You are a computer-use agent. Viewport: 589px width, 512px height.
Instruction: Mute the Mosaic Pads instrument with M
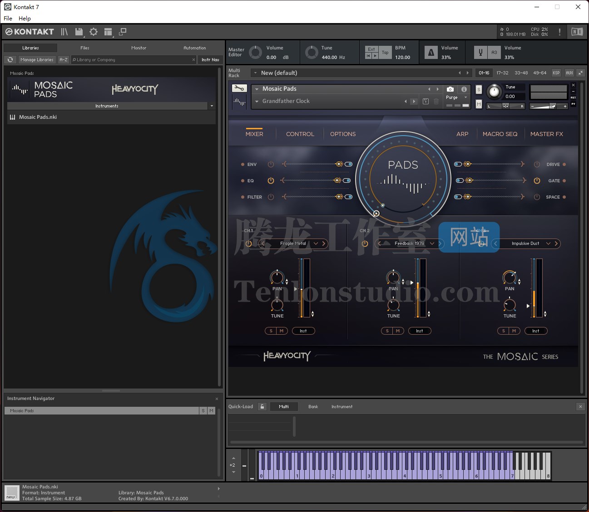[479, 104]
